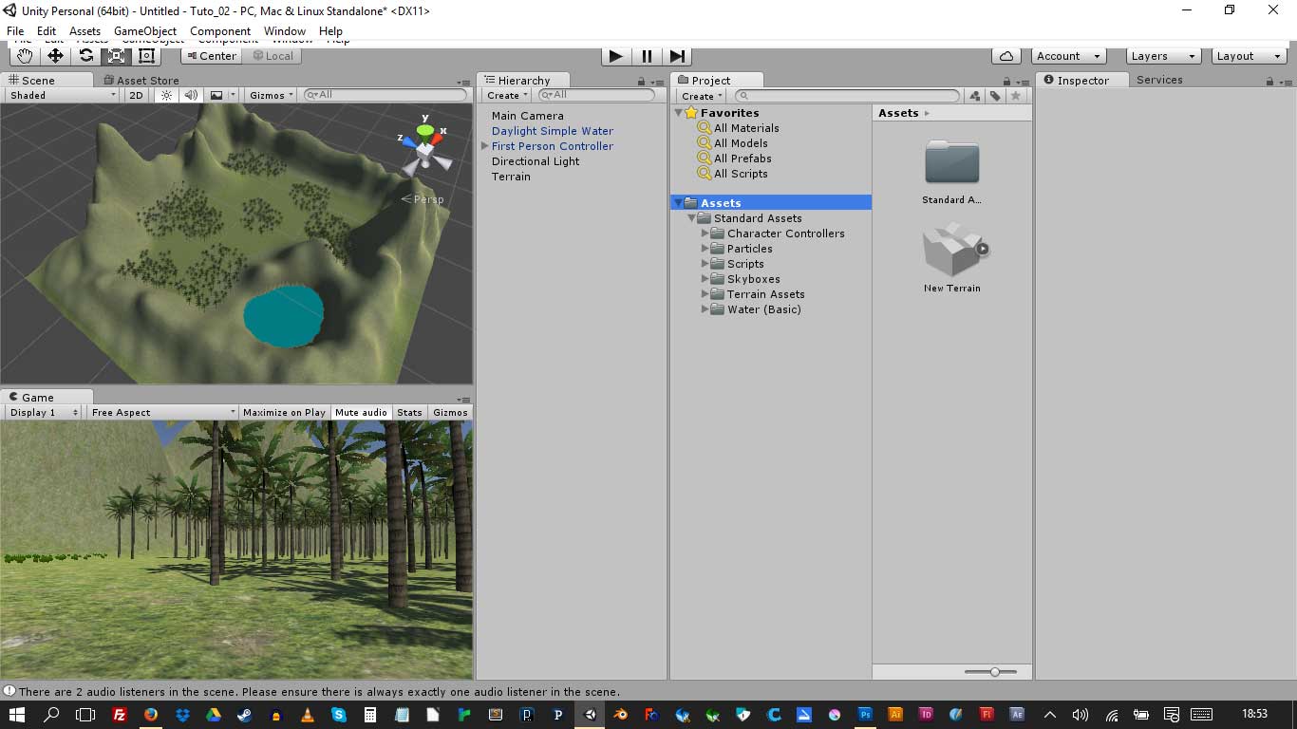
Task: Open the Shaded draw mode dropdown
Action: (x=63, y=95)
